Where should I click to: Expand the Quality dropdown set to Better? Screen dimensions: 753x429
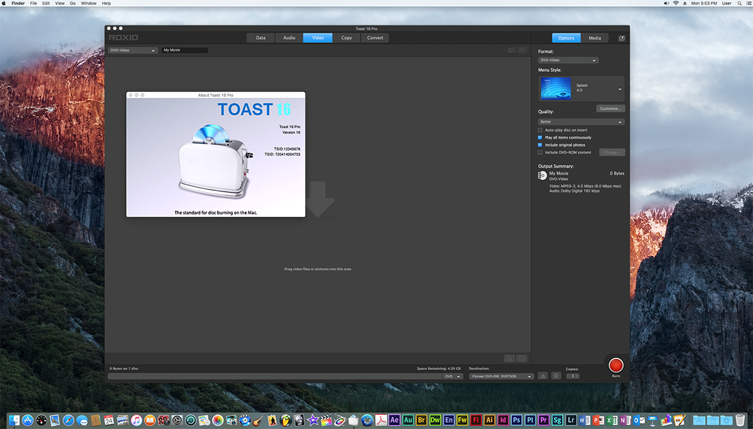coord(581,122)
